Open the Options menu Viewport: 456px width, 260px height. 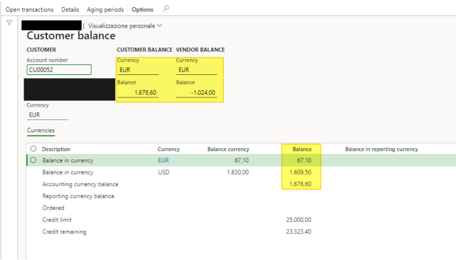coord(142,9)
